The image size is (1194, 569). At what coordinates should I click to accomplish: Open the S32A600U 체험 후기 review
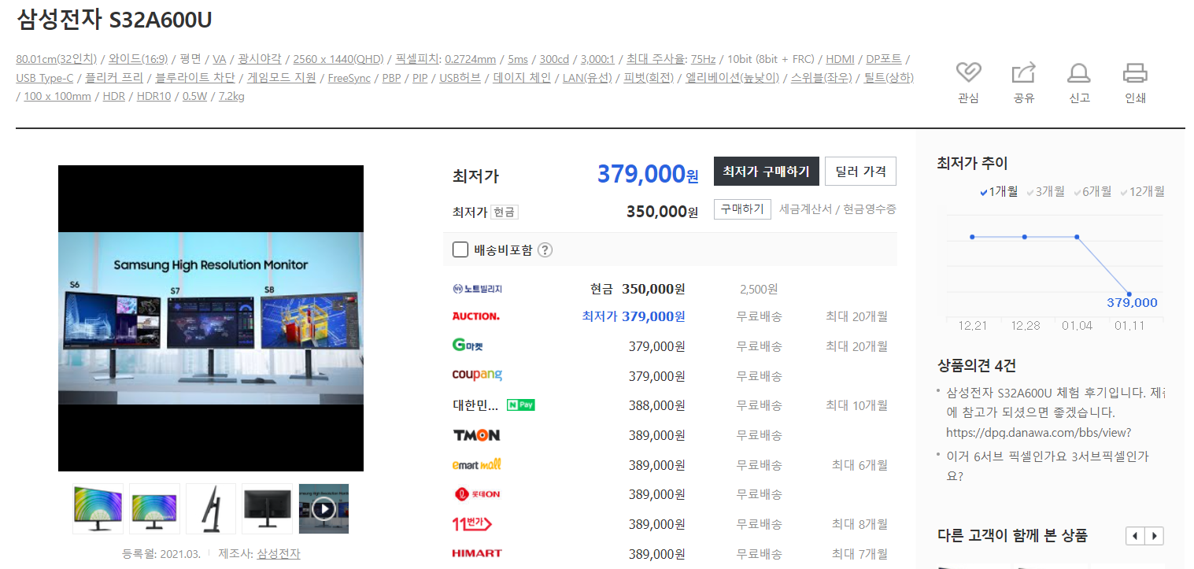click(1057, 412)
